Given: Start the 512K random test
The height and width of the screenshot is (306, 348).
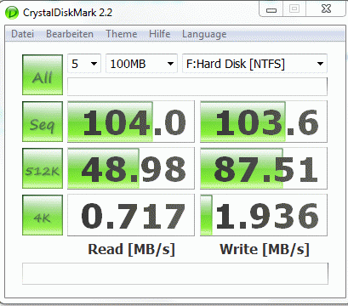Looking at the screenshot, I should click(43, 168).
